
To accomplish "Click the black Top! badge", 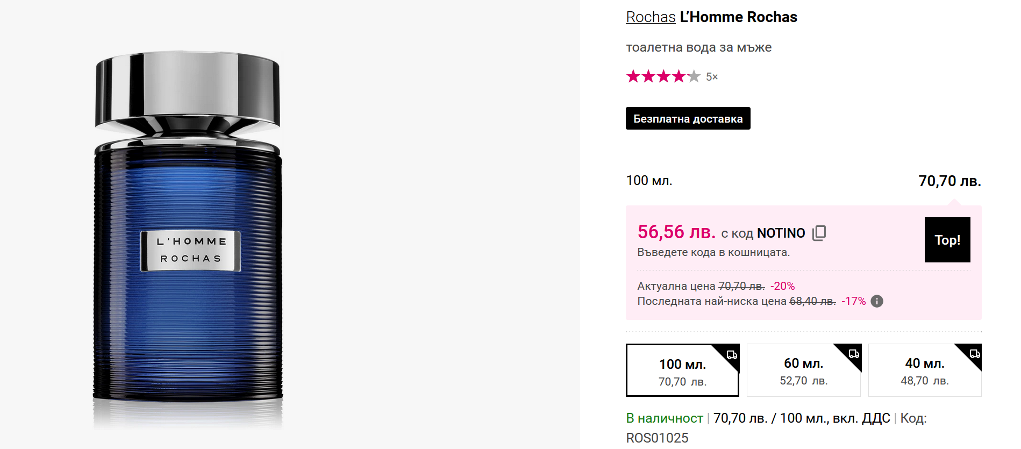I will pyautogui.click(x=947, y=240).
